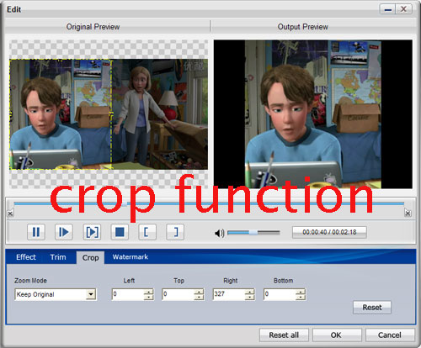This screenshot has height=348, width=421.
Task: Switch to the Effect tab
Action: tap(26, 257)
